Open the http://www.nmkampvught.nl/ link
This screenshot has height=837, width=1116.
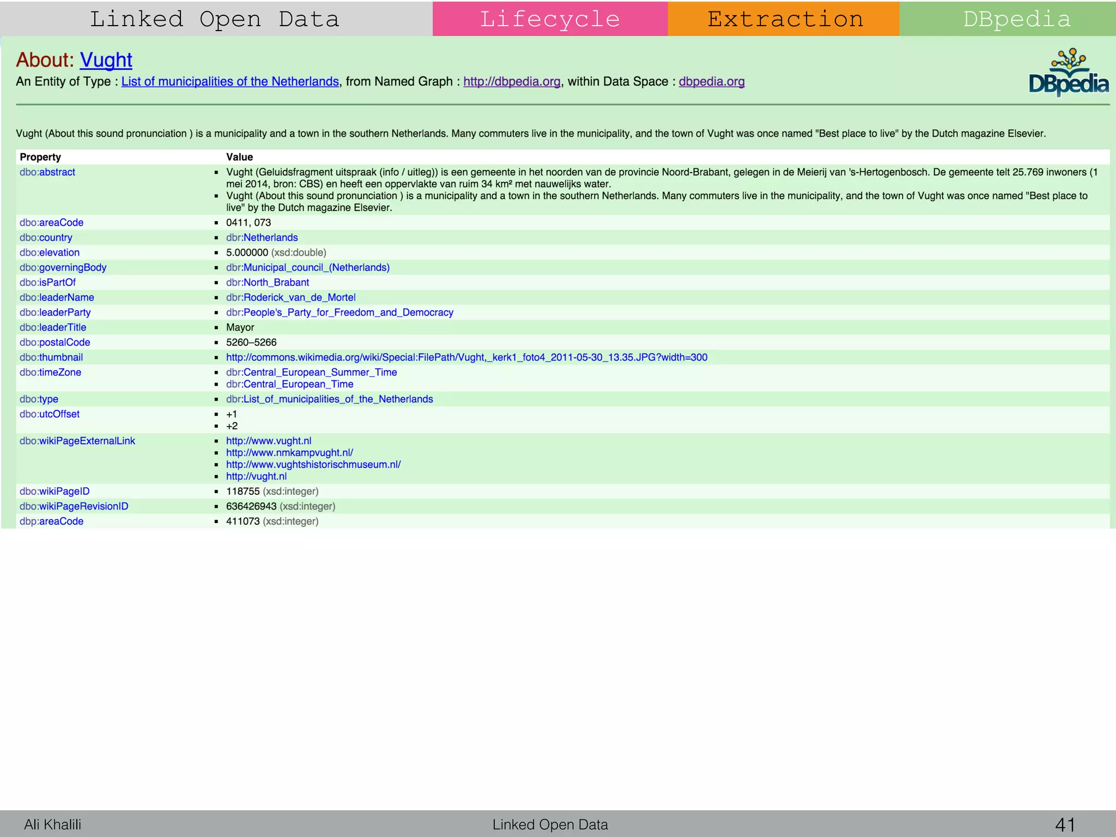pyautogui.click(x=290, y=453)
